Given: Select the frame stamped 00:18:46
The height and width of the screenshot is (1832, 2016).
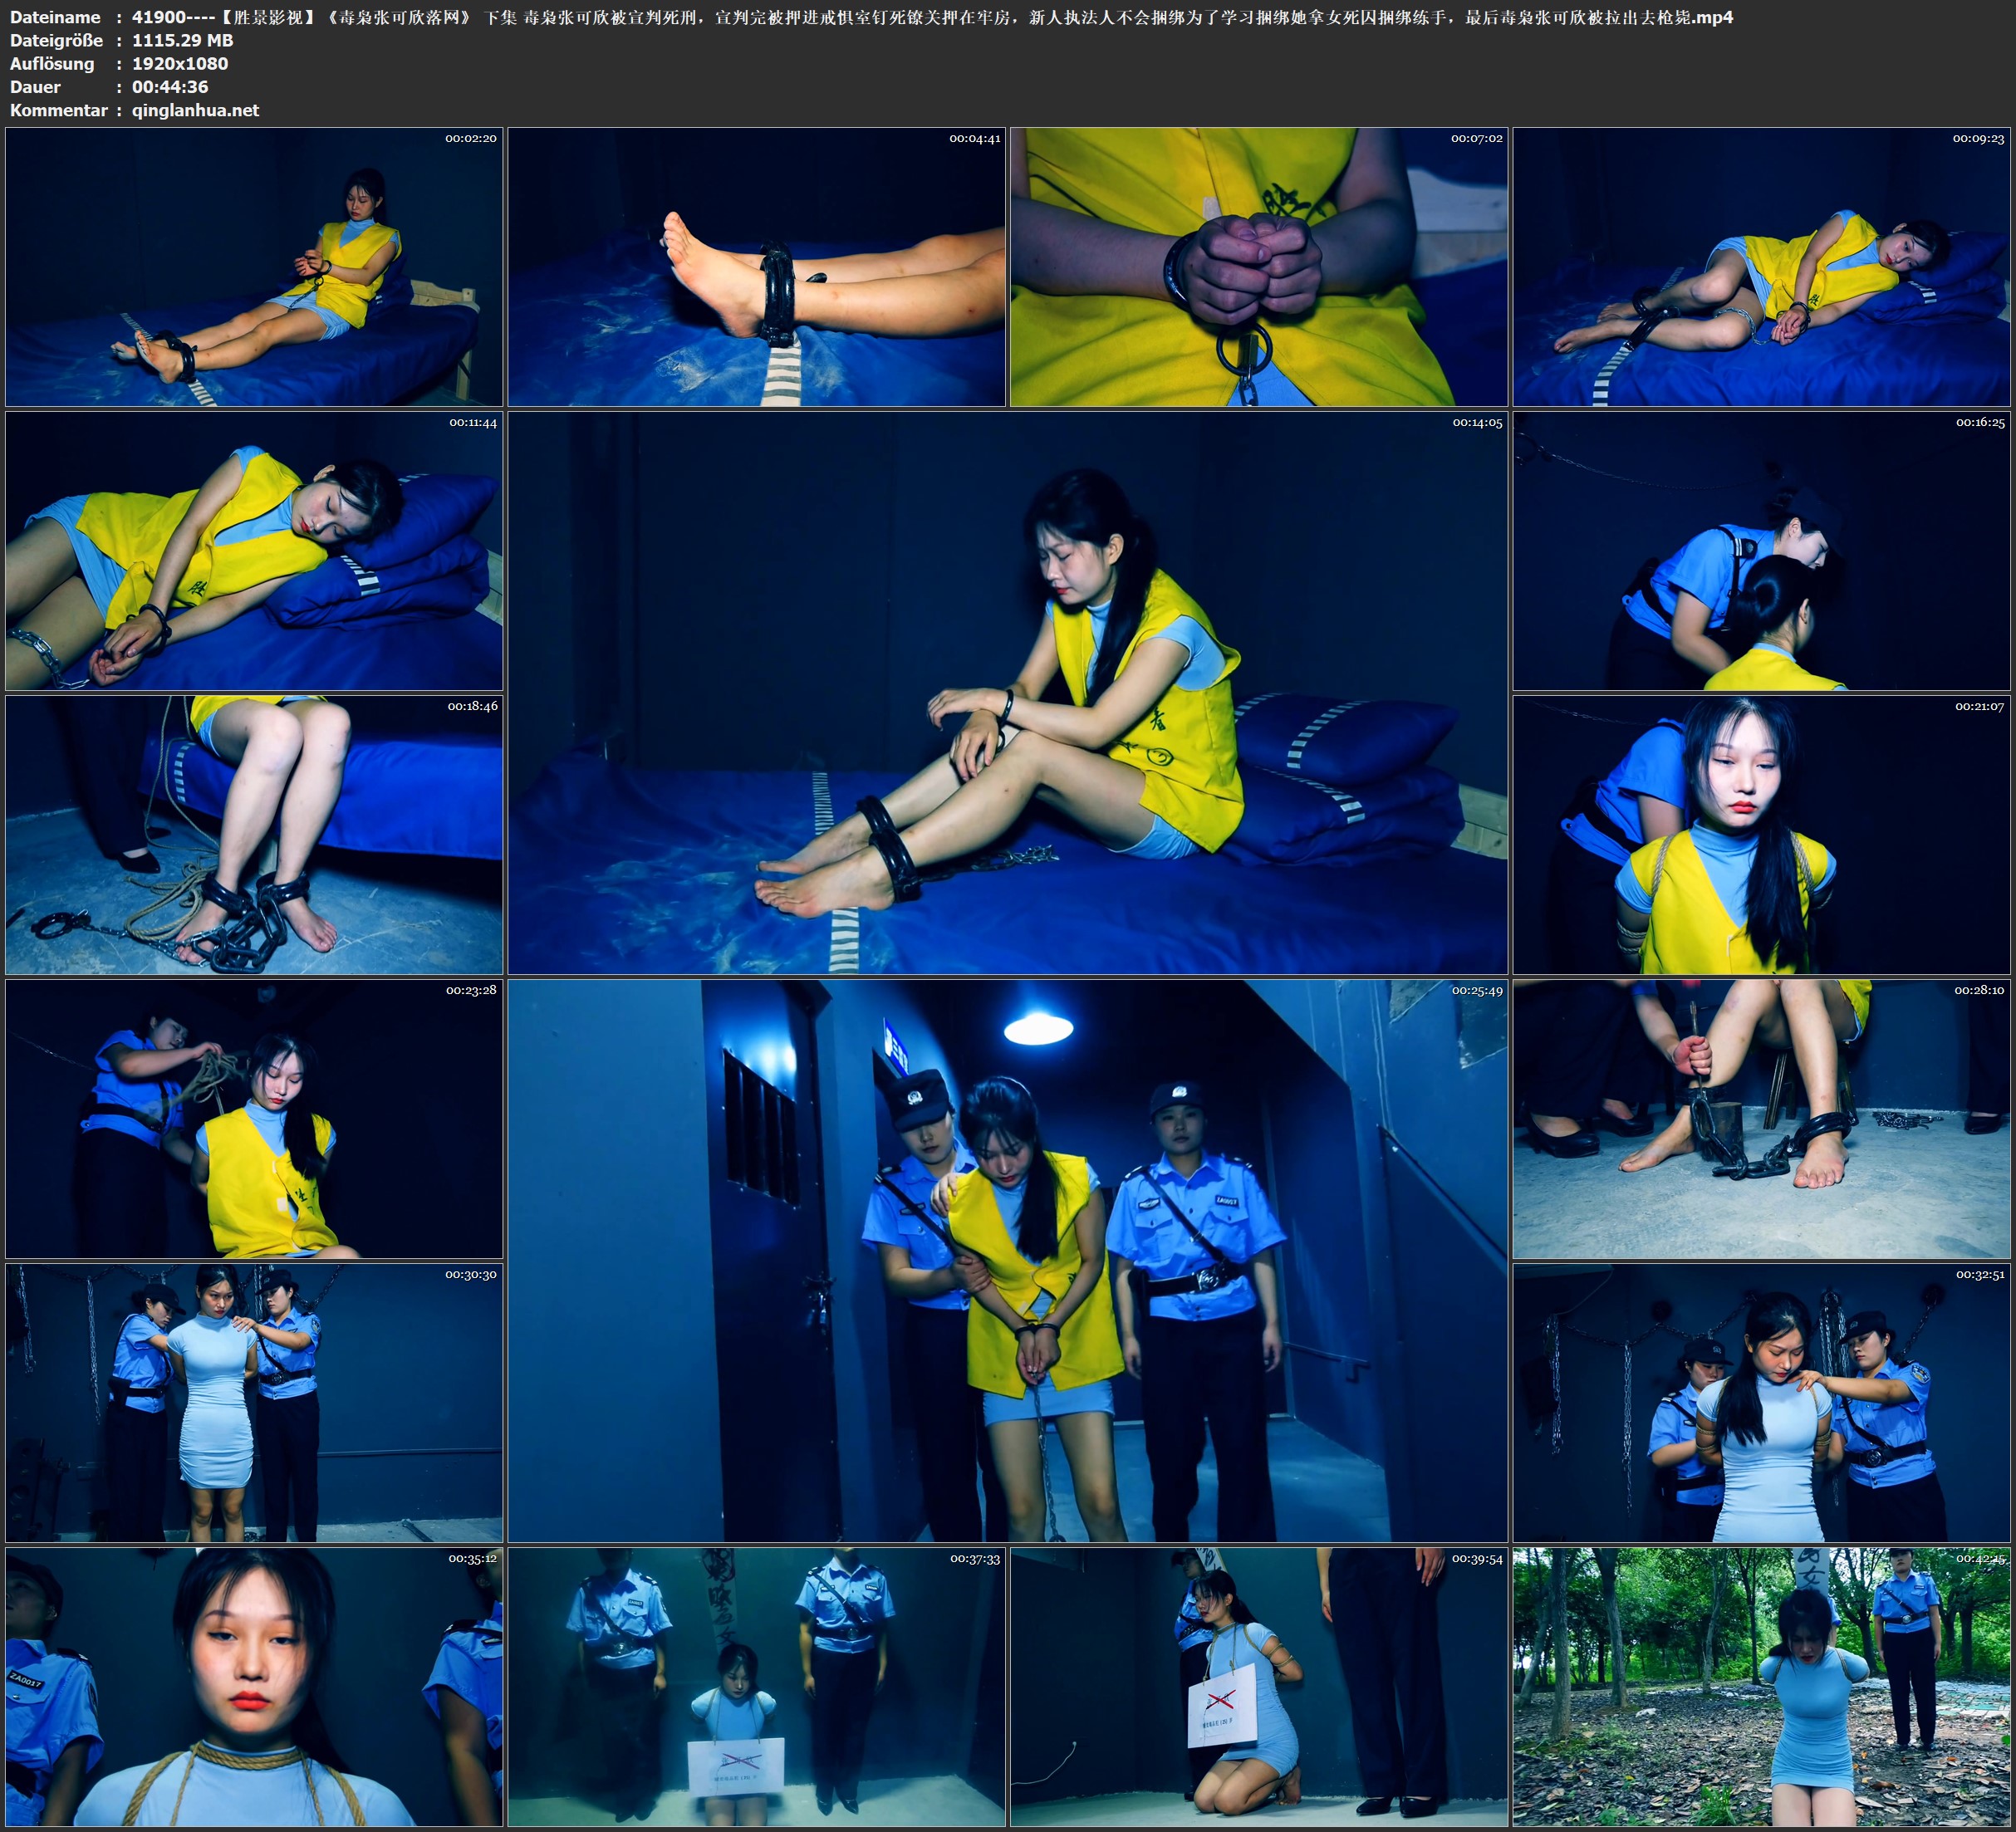Looking at the screenshot, I should pyautogui.click(x=254, y=835).
